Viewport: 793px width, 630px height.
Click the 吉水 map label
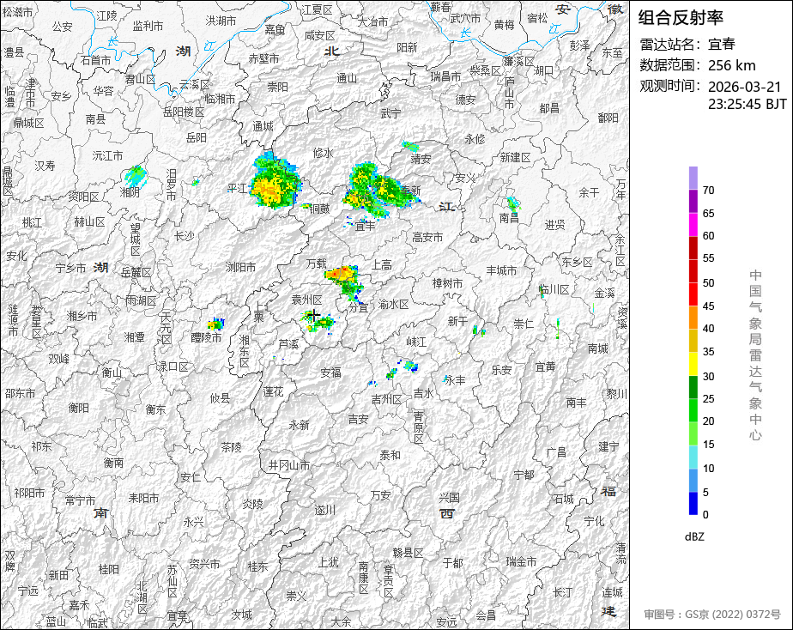[x=423, y=393]
